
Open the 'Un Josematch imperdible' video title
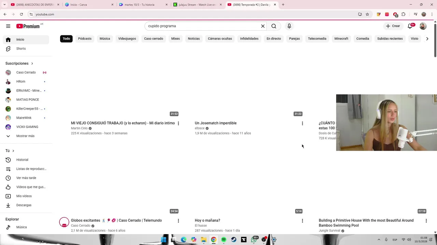(215, 123)
